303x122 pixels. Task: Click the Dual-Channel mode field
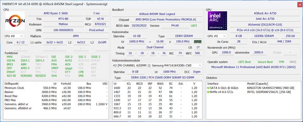(x=155, y=47)
